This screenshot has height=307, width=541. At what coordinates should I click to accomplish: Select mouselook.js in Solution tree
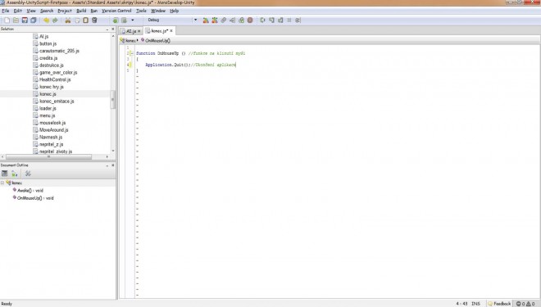click(x=49, y=123)
